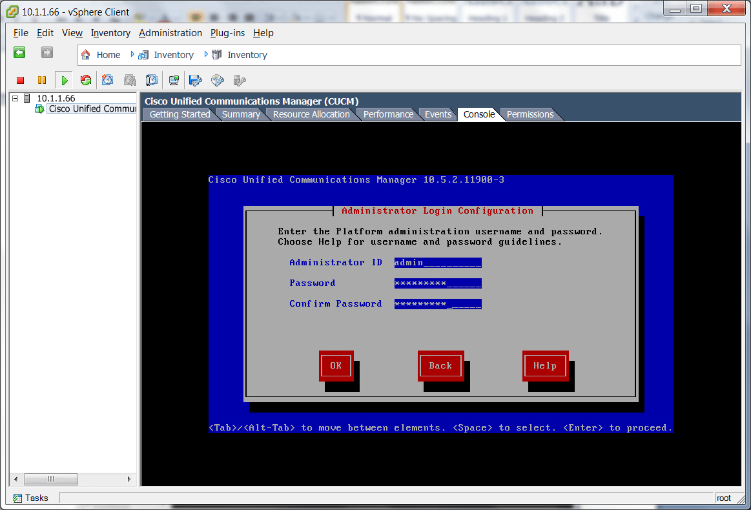Power off the VM with the red stop icon
Viewport: 751px width, 510px height.
tap(20, 81)
